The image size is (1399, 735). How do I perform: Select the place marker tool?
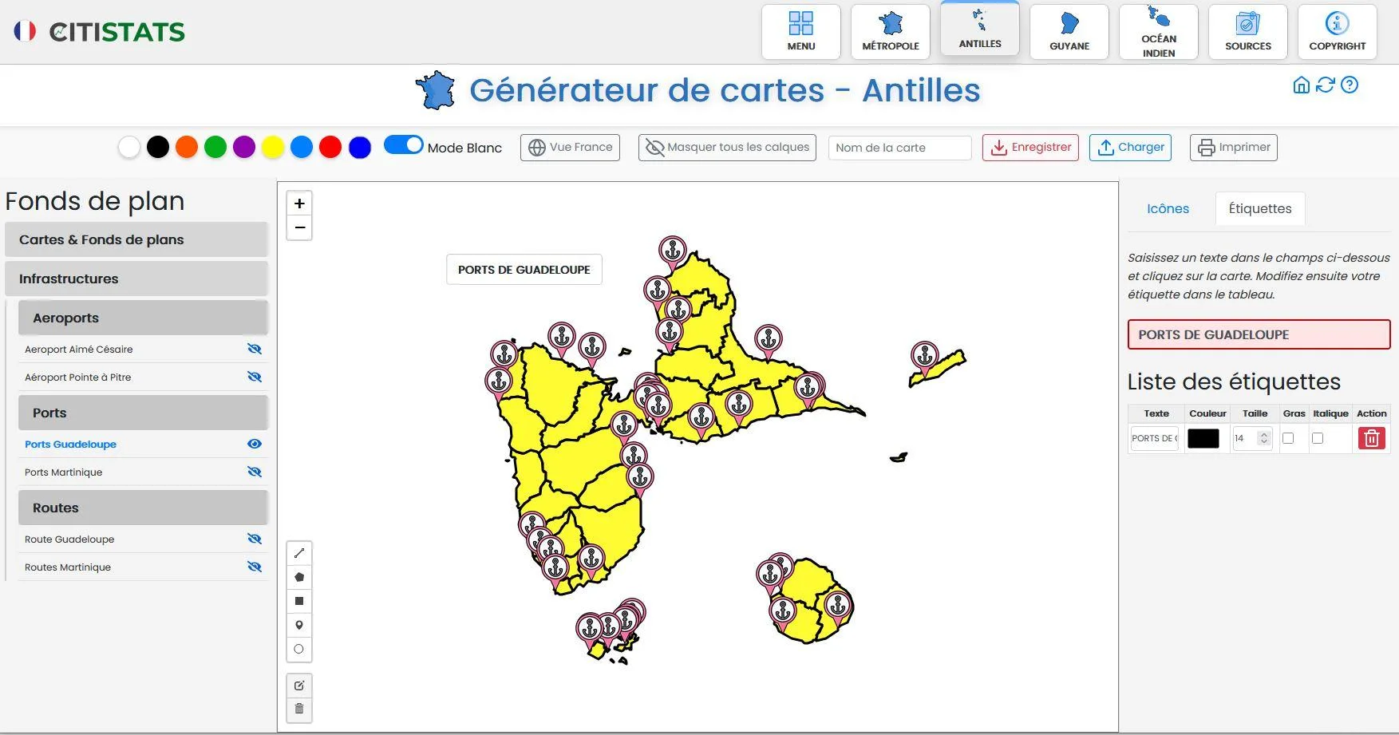(299, 625)
